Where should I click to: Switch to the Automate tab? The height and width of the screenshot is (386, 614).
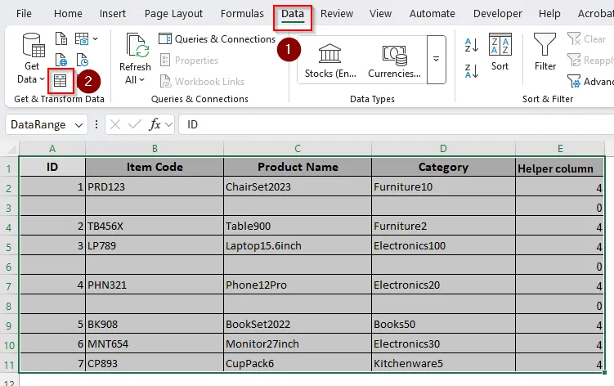[x=432, y=14]
